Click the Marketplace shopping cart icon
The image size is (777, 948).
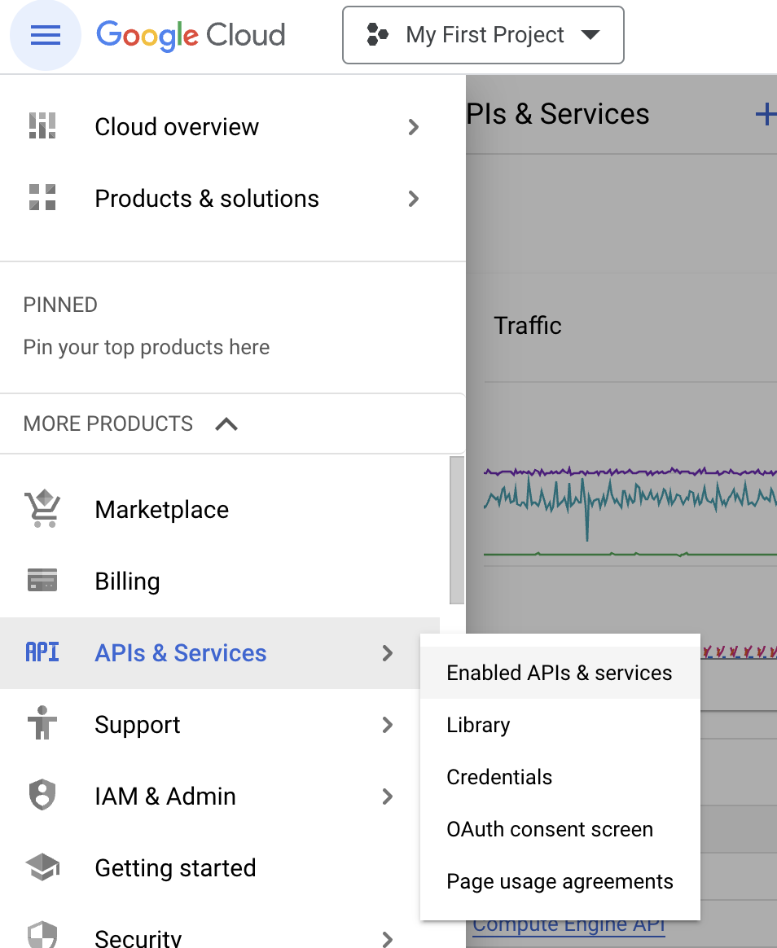pyautogui.click(x=42, y=509)
